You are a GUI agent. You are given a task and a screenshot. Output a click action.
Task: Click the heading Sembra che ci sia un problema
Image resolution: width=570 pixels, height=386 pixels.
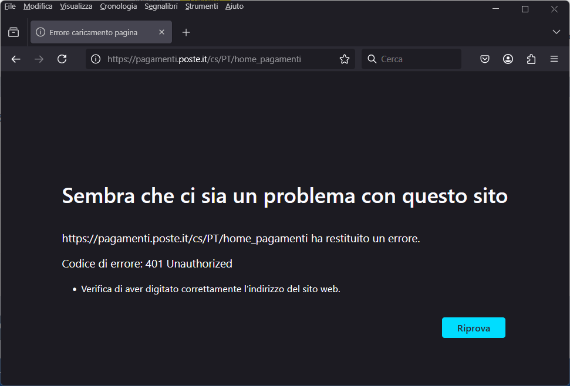285,196
